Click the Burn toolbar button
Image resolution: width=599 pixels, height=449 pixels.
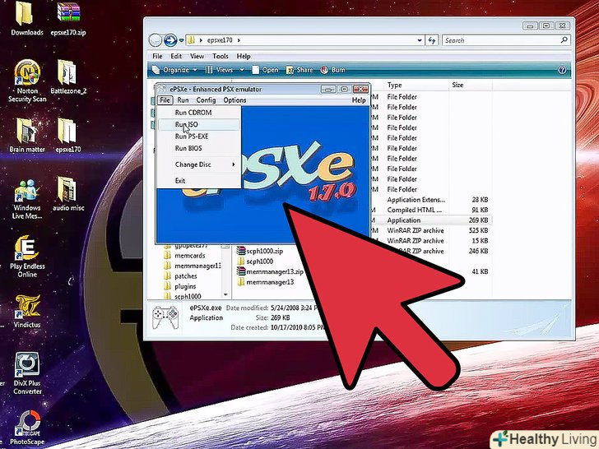pyautogui.click(x=333, y=71)
